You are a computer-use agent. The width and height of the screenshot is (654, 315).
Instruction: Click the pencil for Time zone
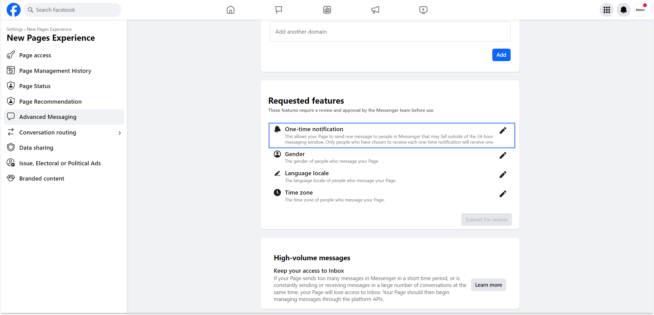point(503,194)
